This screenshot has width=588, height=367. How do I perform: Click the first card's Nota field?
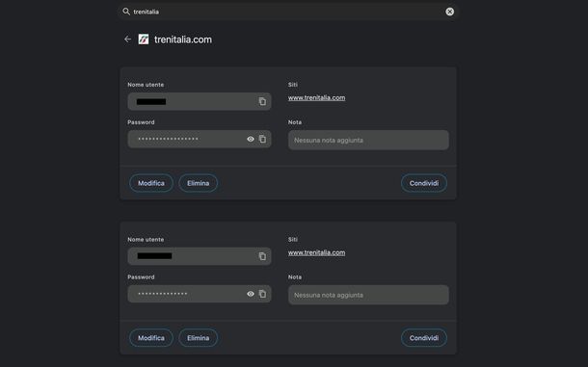point(368,140)
